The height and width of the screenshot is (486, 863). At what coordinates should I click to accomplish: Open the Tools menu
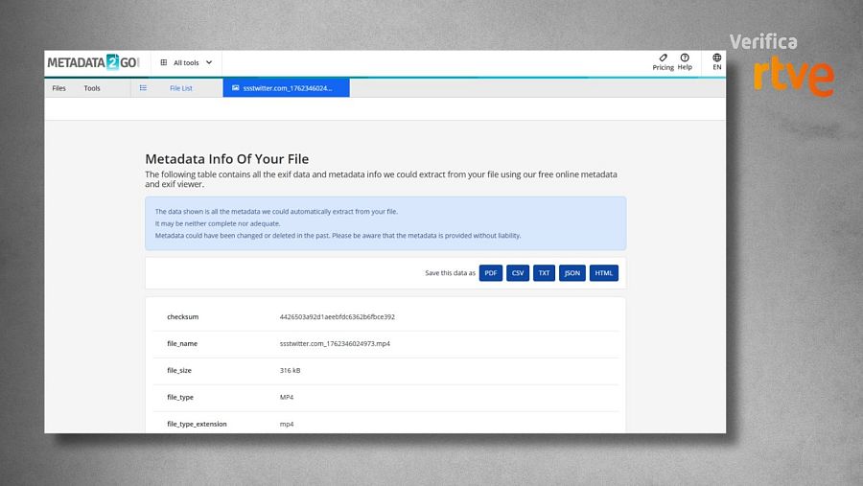[92, 88]
